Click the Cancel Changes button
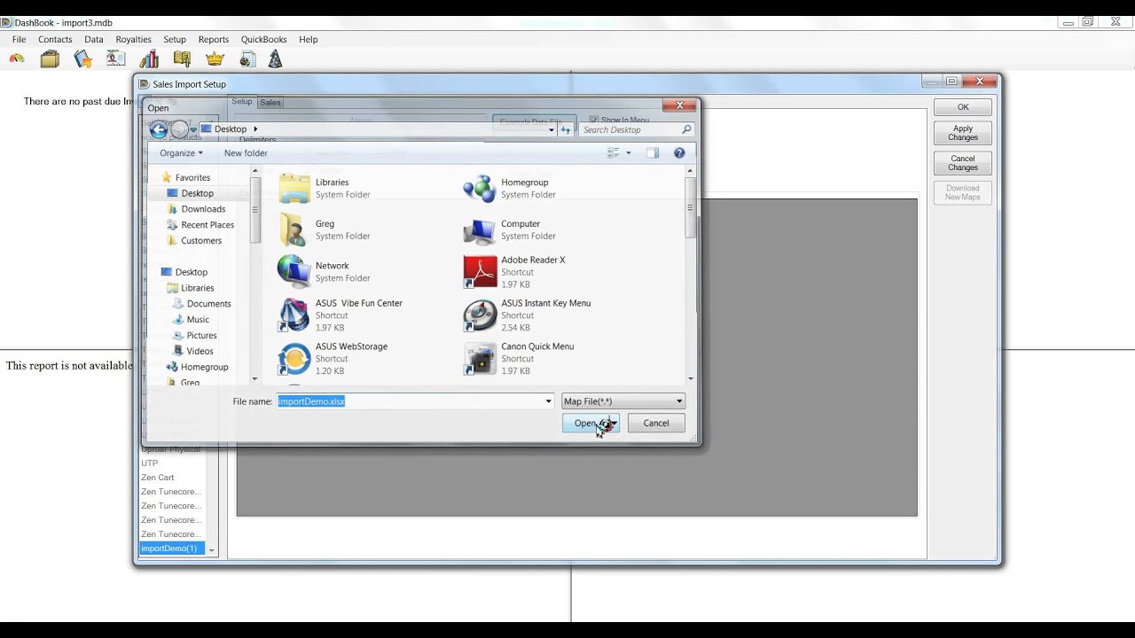The image size is (1135, 638). click(x=963, y=163)
